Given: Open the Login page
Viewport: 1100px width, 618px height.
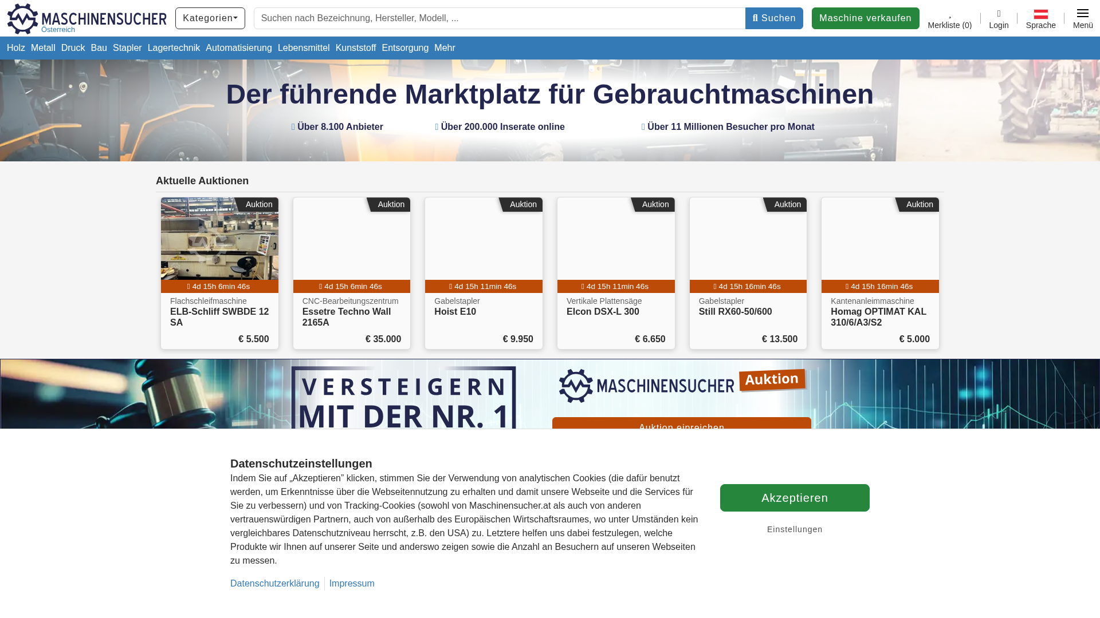Looking at the screenshot, I should tap(999, 19).
